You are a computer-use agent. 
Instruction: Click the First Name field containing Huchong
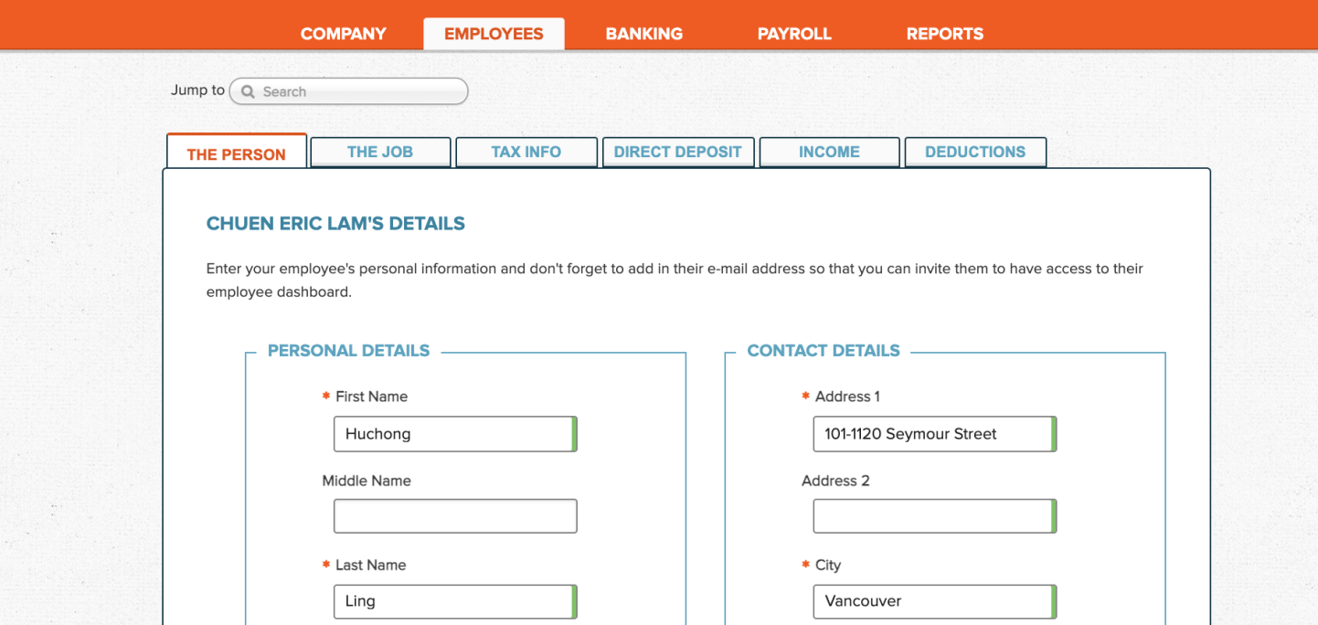(x=453, y=434)
